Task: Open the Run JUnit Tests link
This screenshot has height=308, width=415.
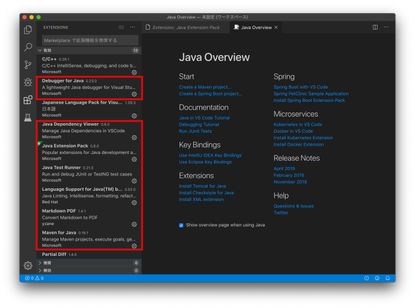Action: [195, 131]
